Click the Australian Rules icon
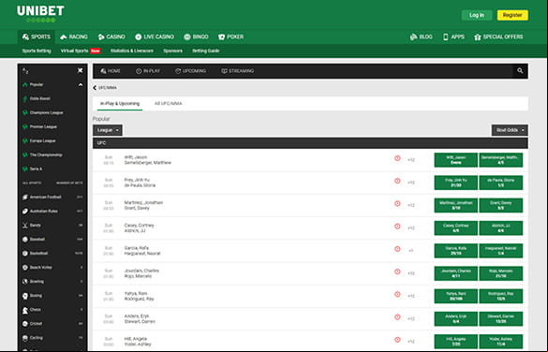 point(25,212)
